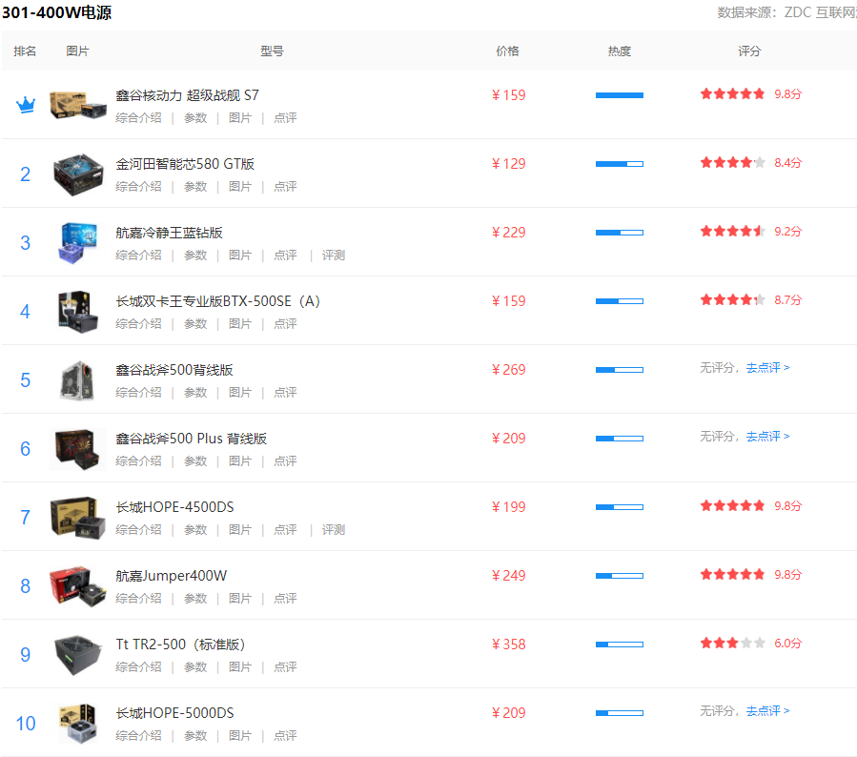The height and width of the screenshot is (757, 857).
Task: Click 去点评 for 鑫谷战斧500 Plus 背线版
Action: (x=767, y=437)
